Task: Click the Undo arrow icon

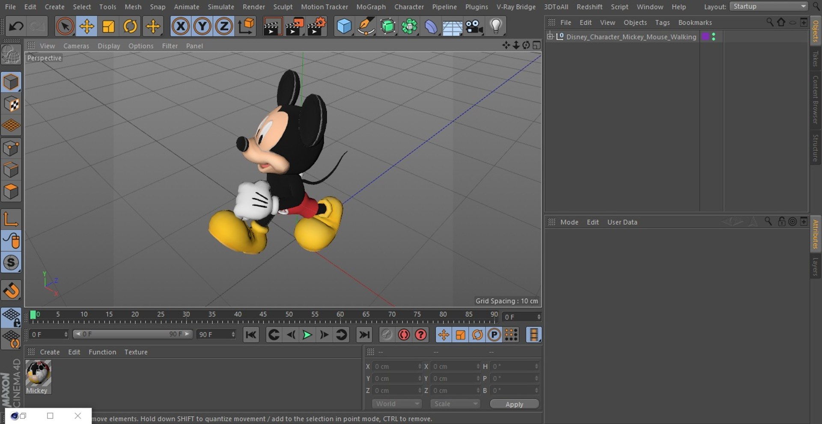Action: (16, 27)
